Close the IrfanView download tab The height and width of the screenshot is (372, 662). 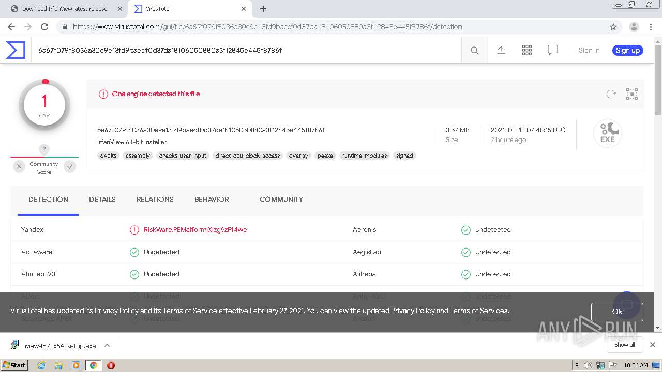[119, 9]
